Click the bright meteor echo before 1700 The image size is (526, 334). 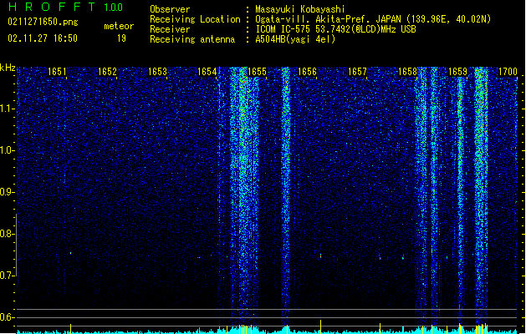click(481, 195)
